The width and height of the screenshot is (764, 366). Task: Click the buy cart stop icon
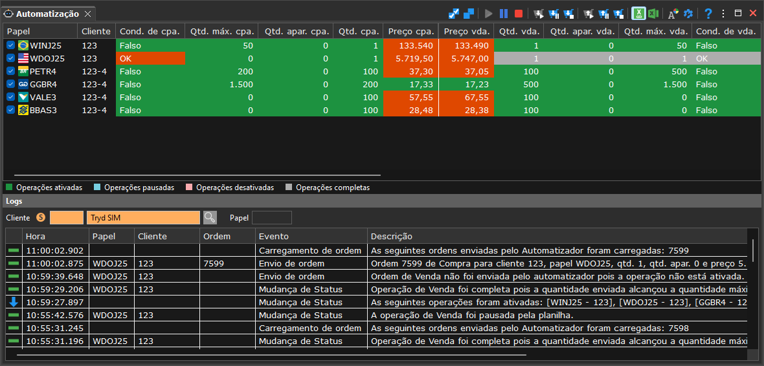[x=568, y=14]
